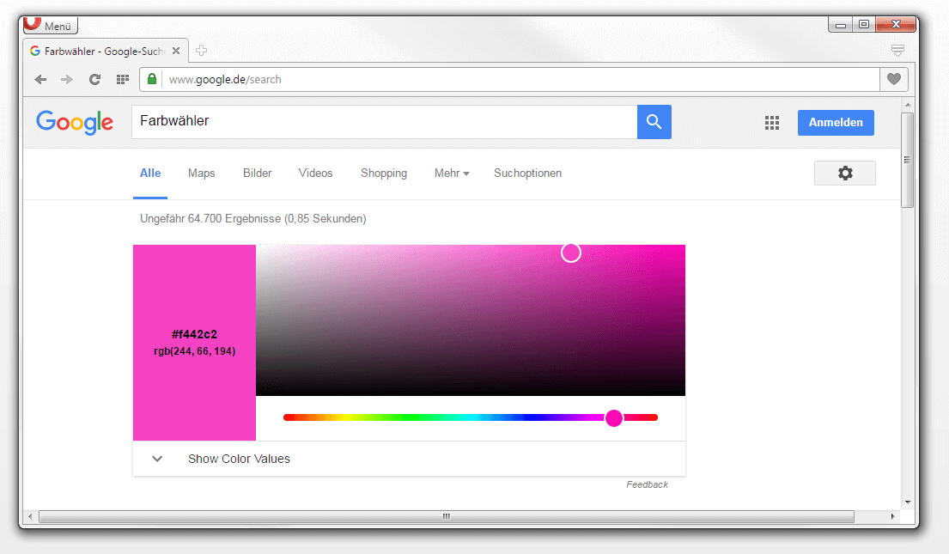This screenshot has width=949, height=554.
Task: Open Speed Dial grid icon
Action: pos(123,79)
